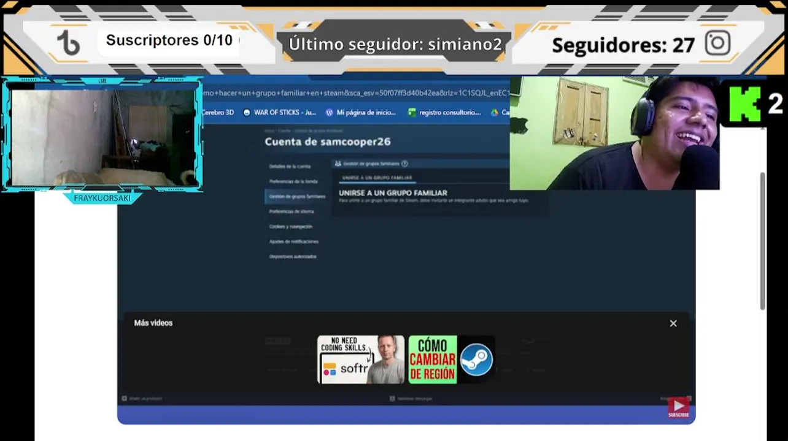The height and width of the screenshot is (441, 788).
Task: Click the browser address bar URL
Action: pyautogui.click(x=356, y=93)
